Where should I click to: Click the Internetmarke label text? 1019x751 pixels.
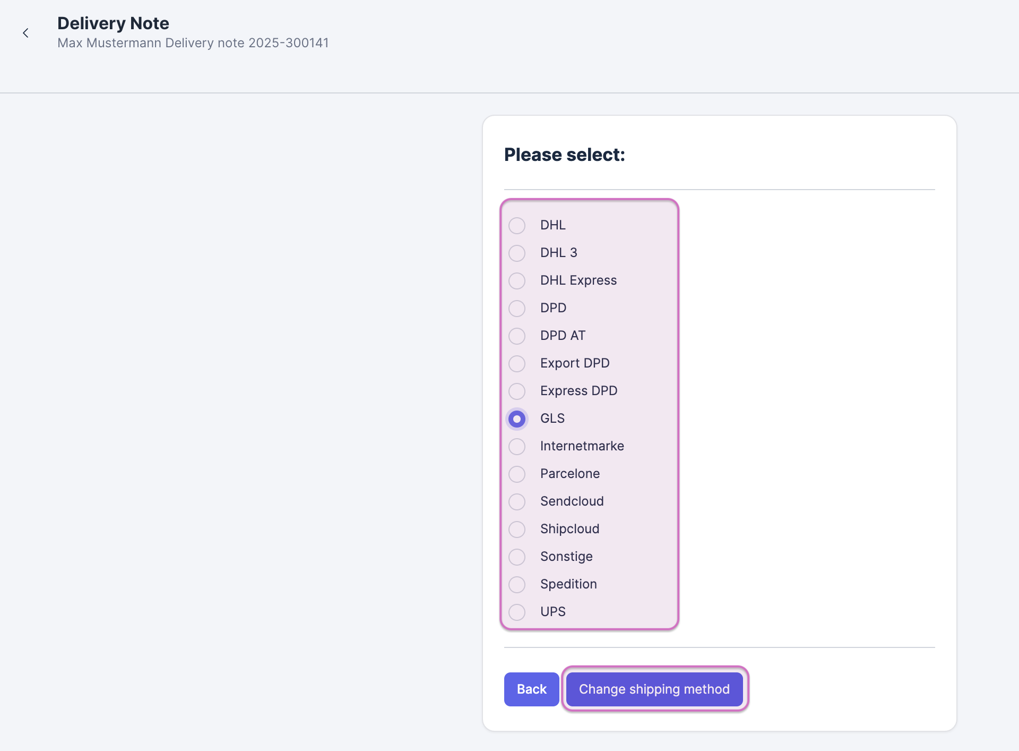582,446
